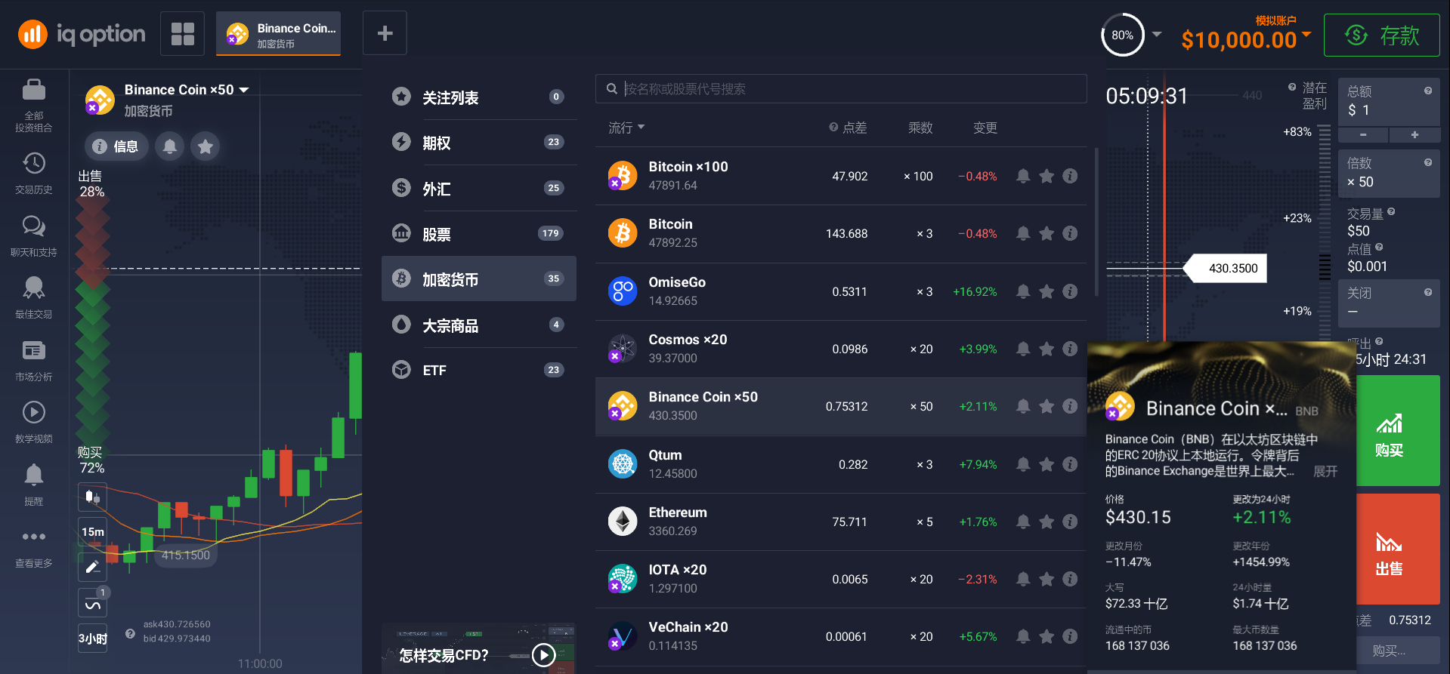Open the 流行 sort dropdown
Screen dimensions: 1450x674
[x=626, y=128]
